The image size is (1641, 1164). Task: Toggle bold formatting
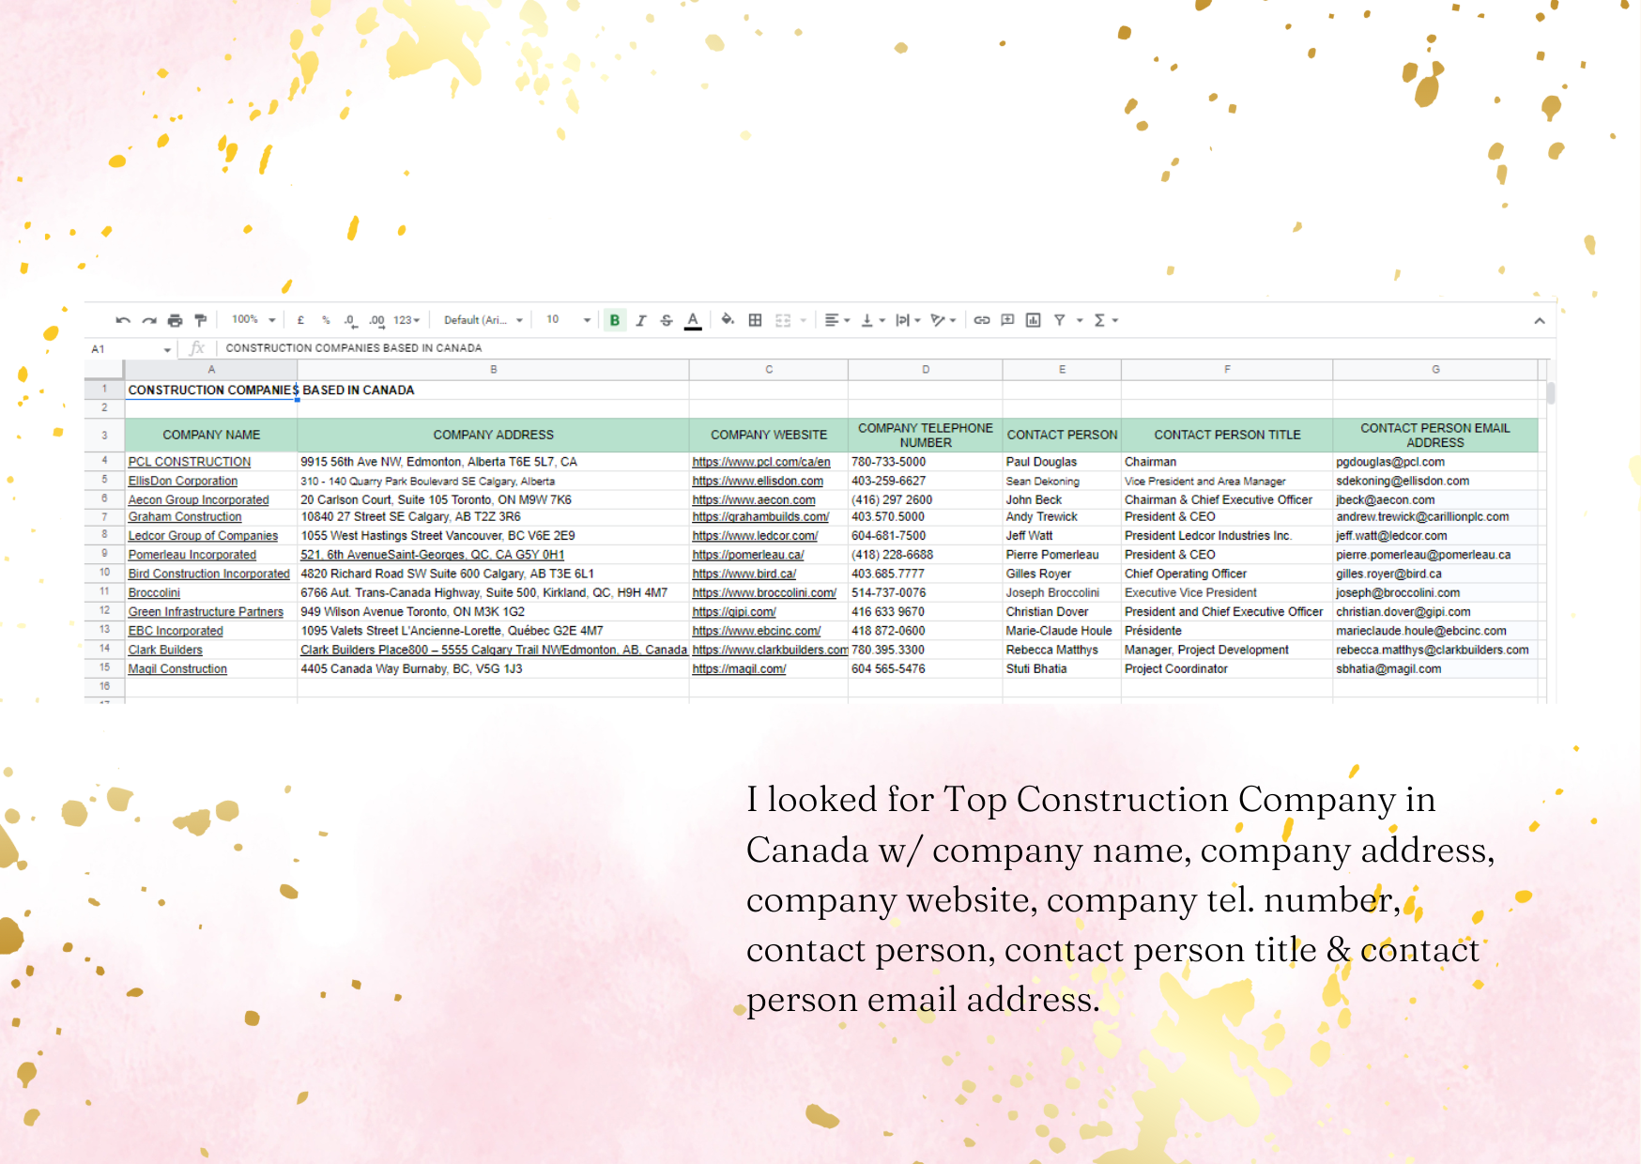[615, 320]
